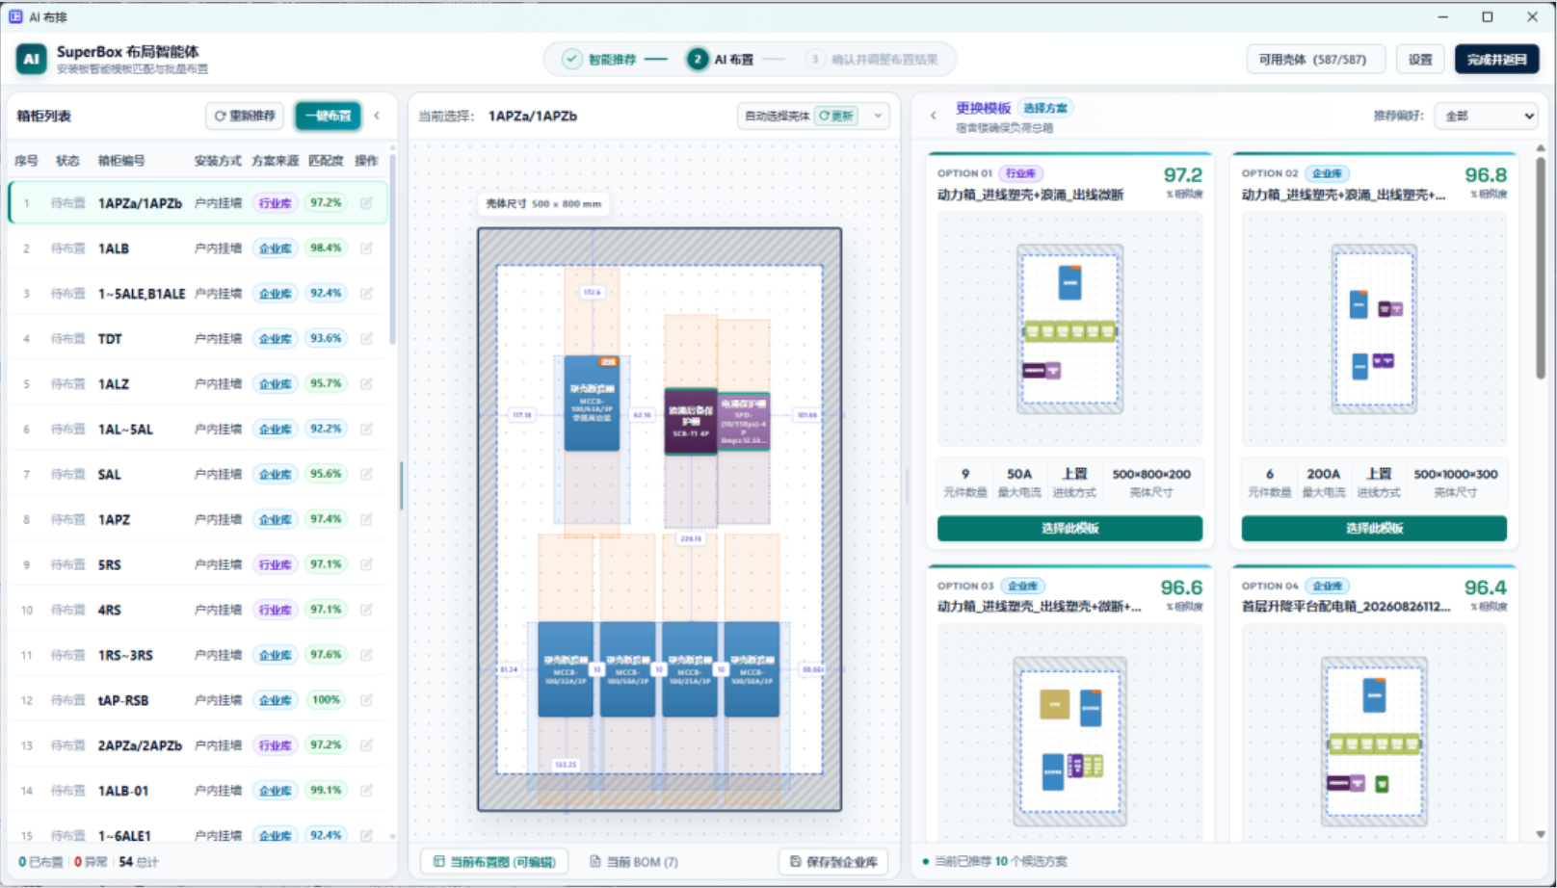
Task: Click the checkmark icon of 智能推荐 step
Action: point(571,60)
